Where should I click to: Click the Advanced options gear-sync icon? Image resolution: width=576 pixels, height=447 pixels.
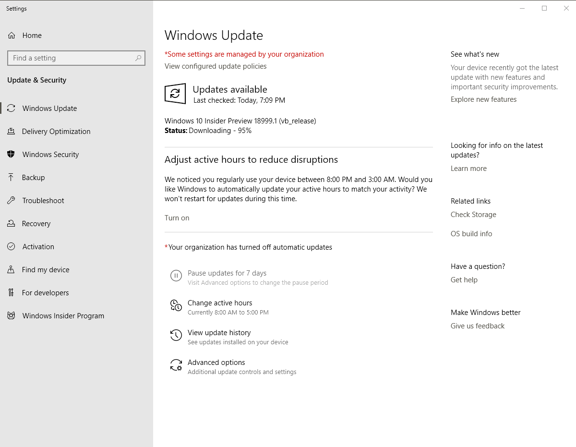click(176, 365)
